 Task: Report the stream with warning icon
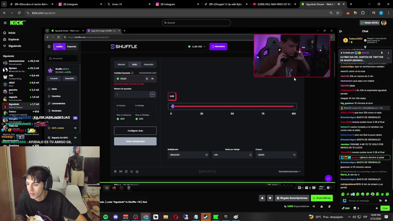(321, 206)
